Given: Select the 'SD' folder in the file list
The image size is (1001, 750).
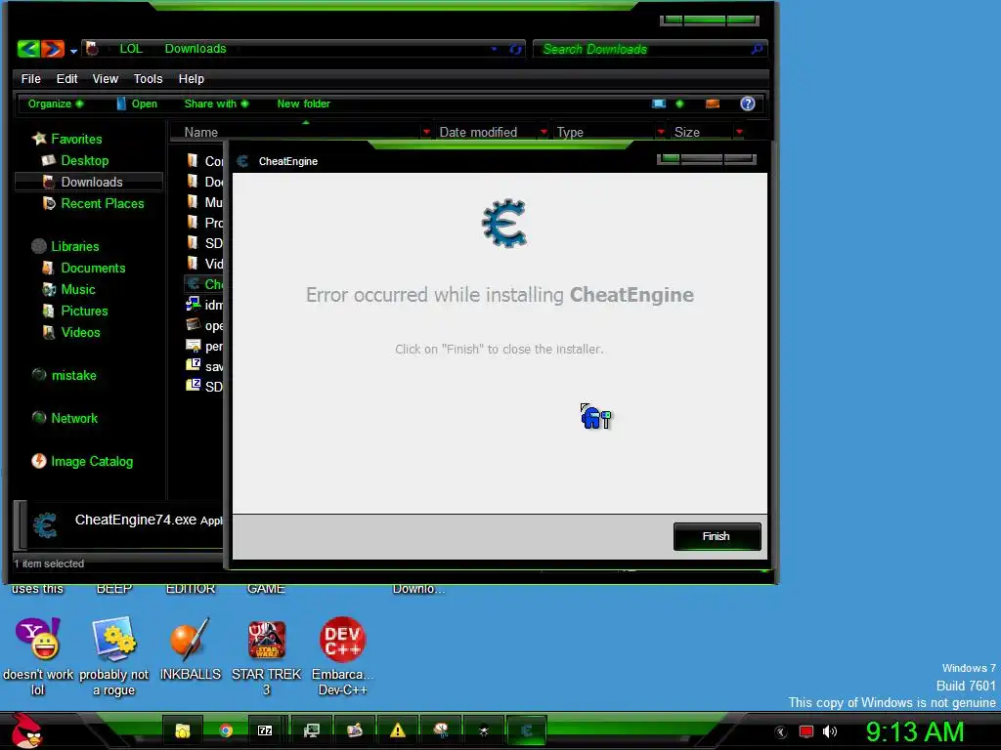Looking at the screenshot, I should point(203,243).
